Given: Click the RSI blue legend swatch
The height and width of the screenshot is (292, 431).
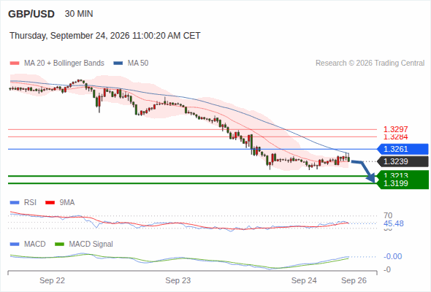Looking at the screenshot, I should click(x=15, y=203).
